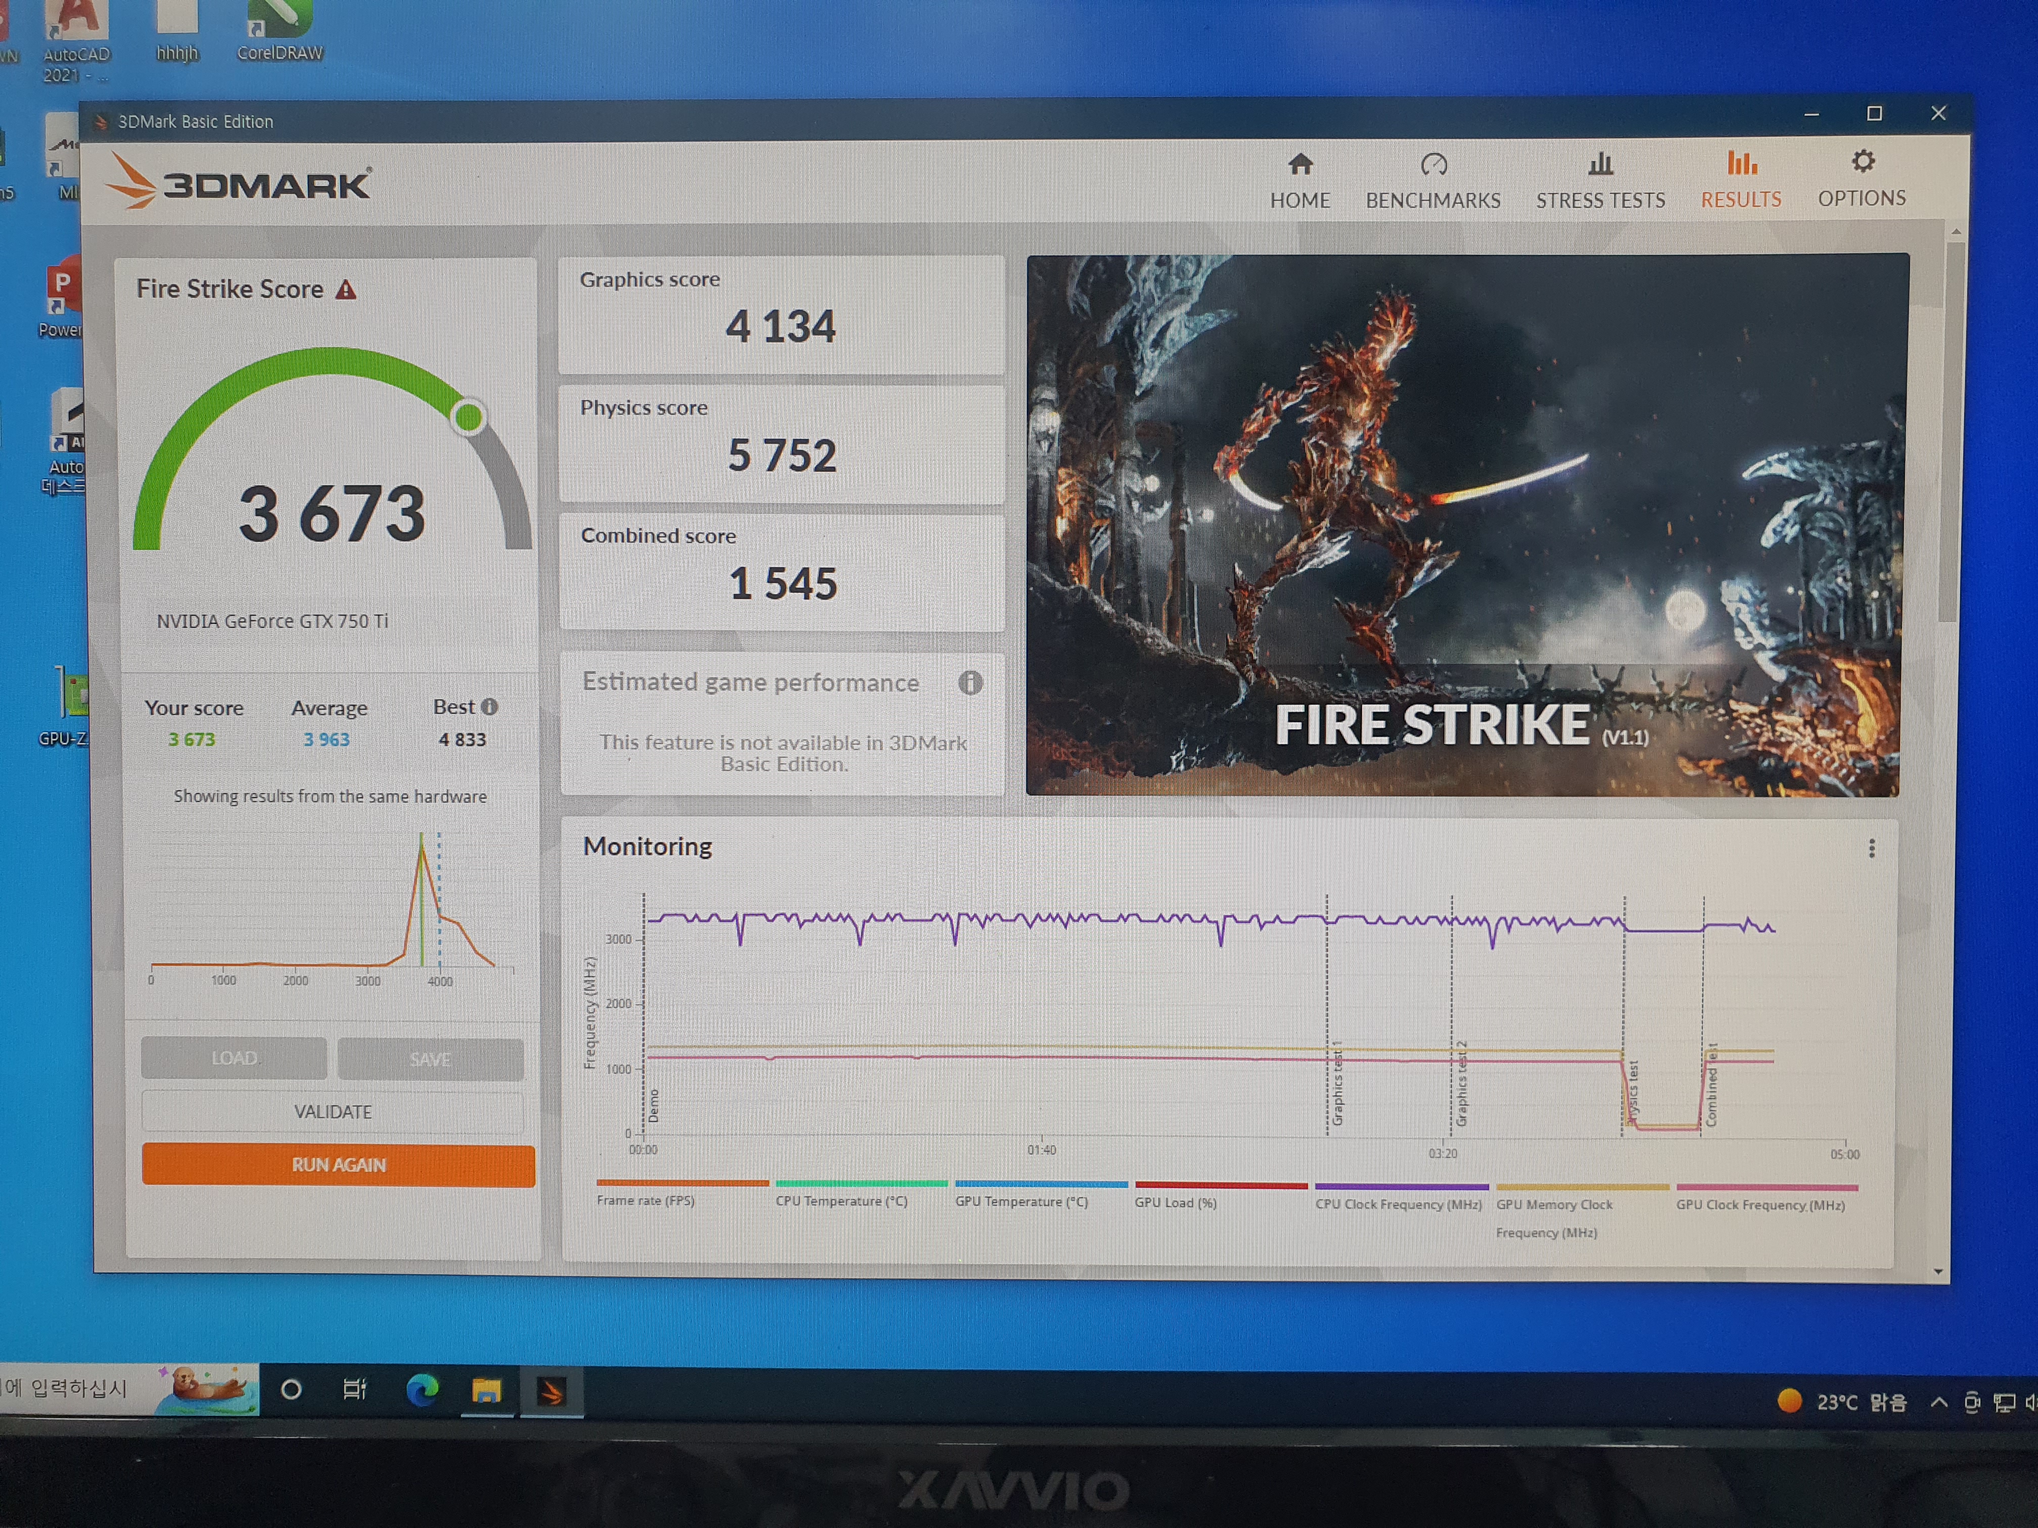Open the AutoCAD 2021 desktop shortcut
The width and height of the screenshot is (2038, 1528).
point(76,41)
